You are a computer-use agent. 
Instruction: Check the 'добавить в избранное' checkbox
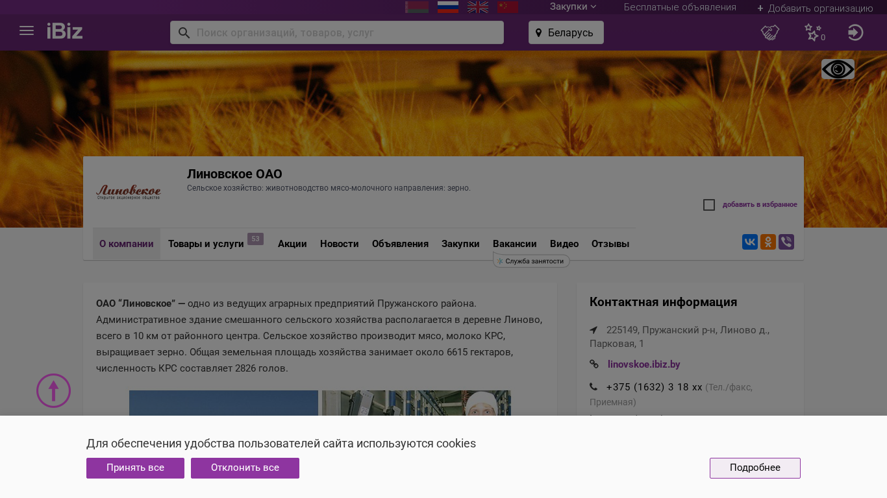(709, 205)
